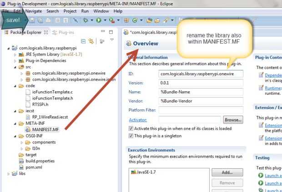Click the Open Task folder icon
Screen dimensions: 282x192
pyautogui.click(x=157, y=20)
